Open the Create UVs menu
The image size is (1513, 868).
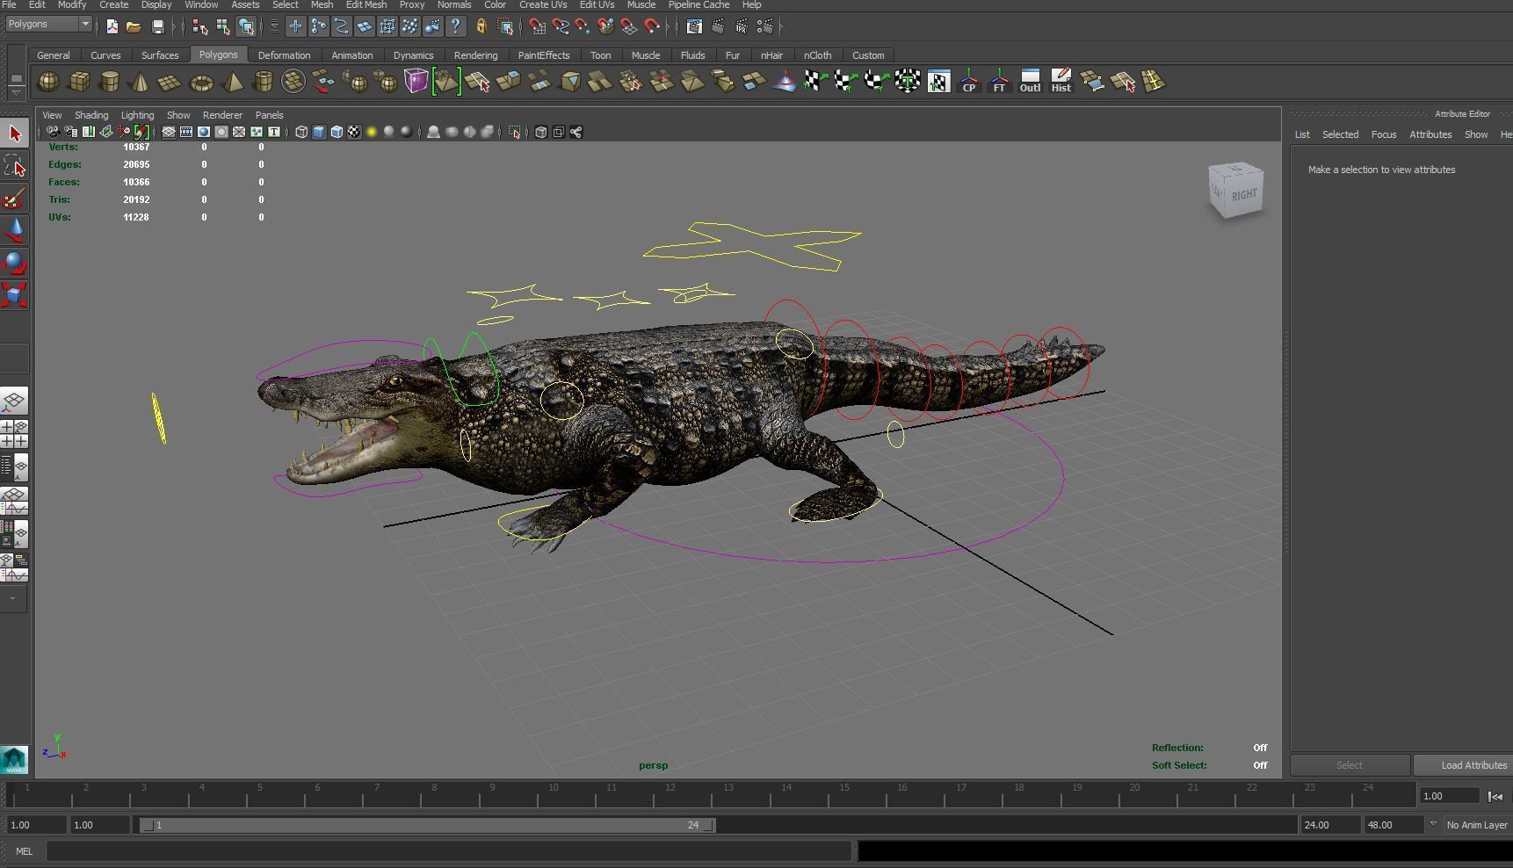click(543, 4)
